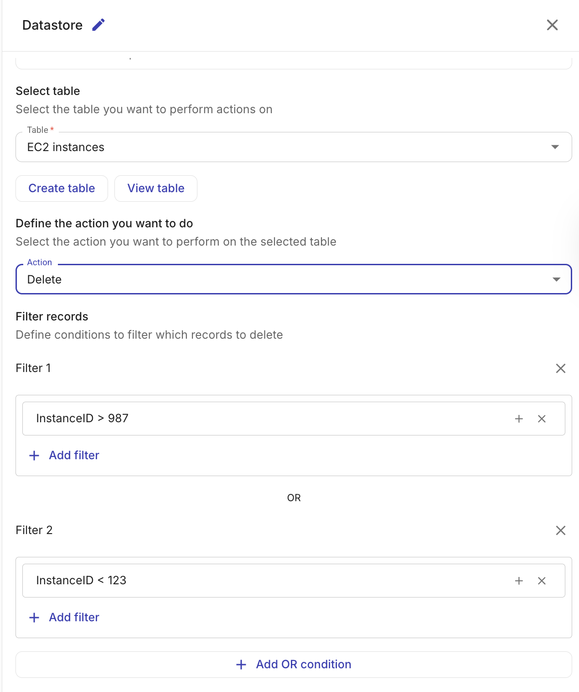Image resolution: width=579 pixels, height=692 pixels.
Task: Click Add OR condition button
Action: click(x=303, y=665)
